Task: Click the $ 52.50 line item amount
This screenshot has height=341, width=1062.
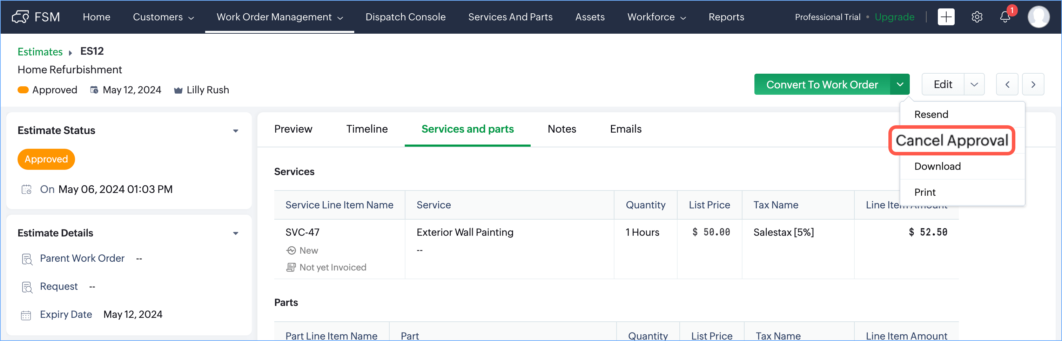Action: point(928,232)
